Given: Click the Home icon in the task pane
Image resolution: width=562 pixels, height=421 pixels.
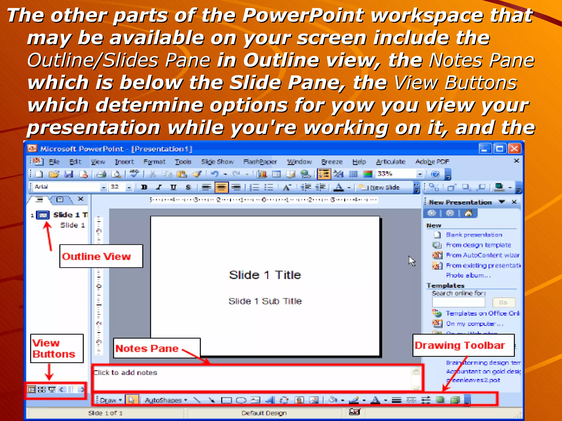Looking at the screenshot, I should [x=468, y=213].
